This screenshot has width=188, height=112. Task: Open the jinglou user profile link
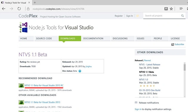[x=89, y=66]
